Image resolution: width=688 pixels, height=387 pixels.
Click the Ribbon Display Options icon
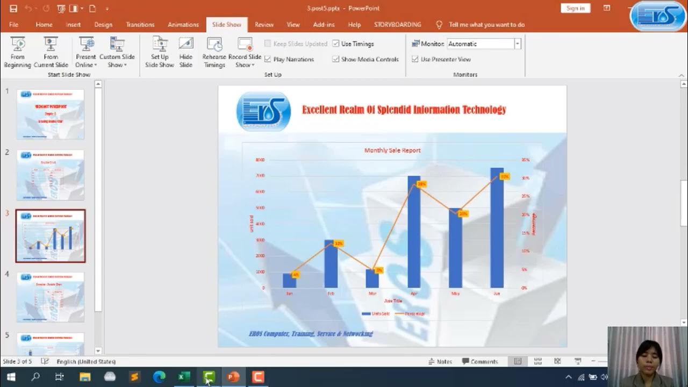pyautogui.click(x=607, y=8)
